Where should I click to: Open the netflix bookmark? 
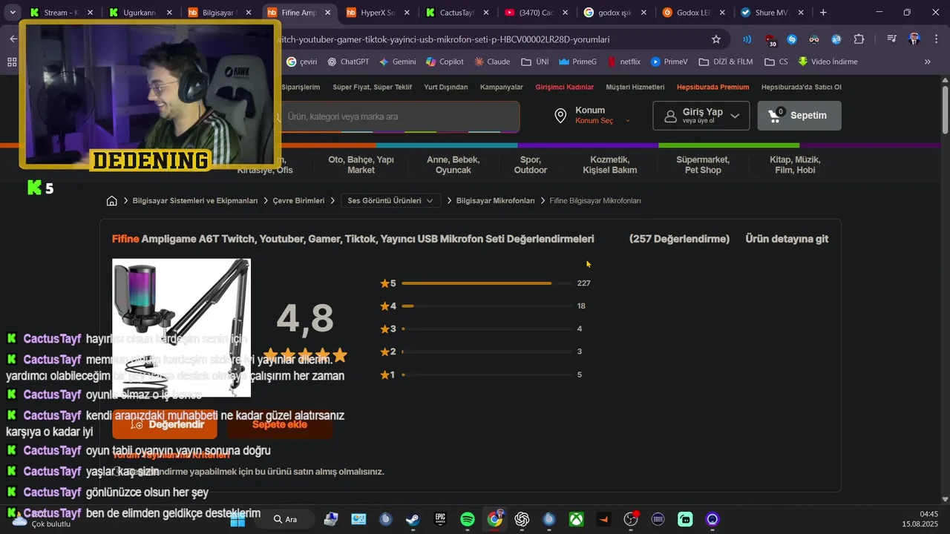pyautogui.click(x=623, y=62)
